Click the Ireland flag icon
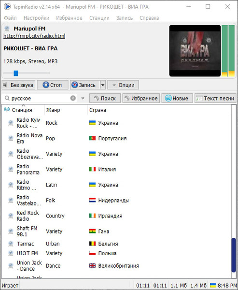 point(92,216)
